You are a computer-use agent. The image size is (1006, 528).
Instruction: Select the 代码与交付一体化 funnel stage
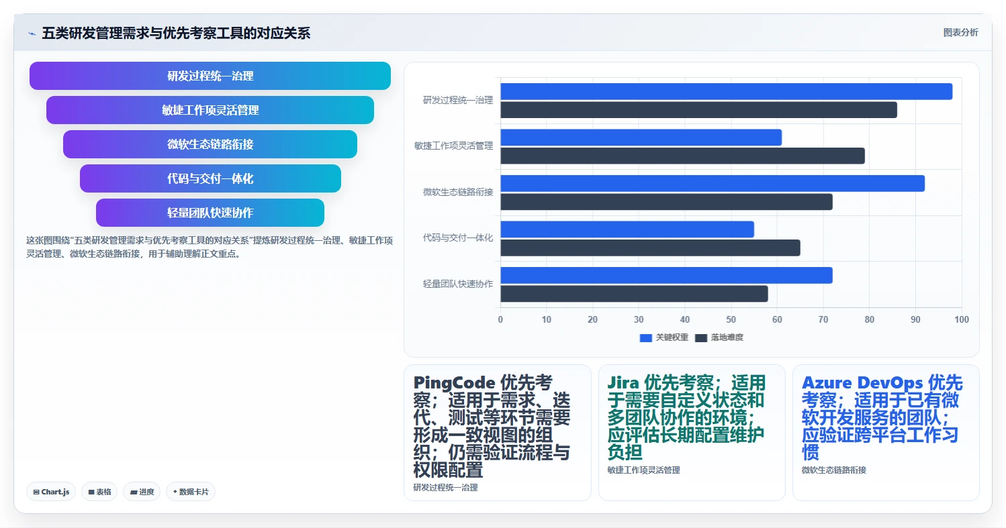click(x=210, y=178)
